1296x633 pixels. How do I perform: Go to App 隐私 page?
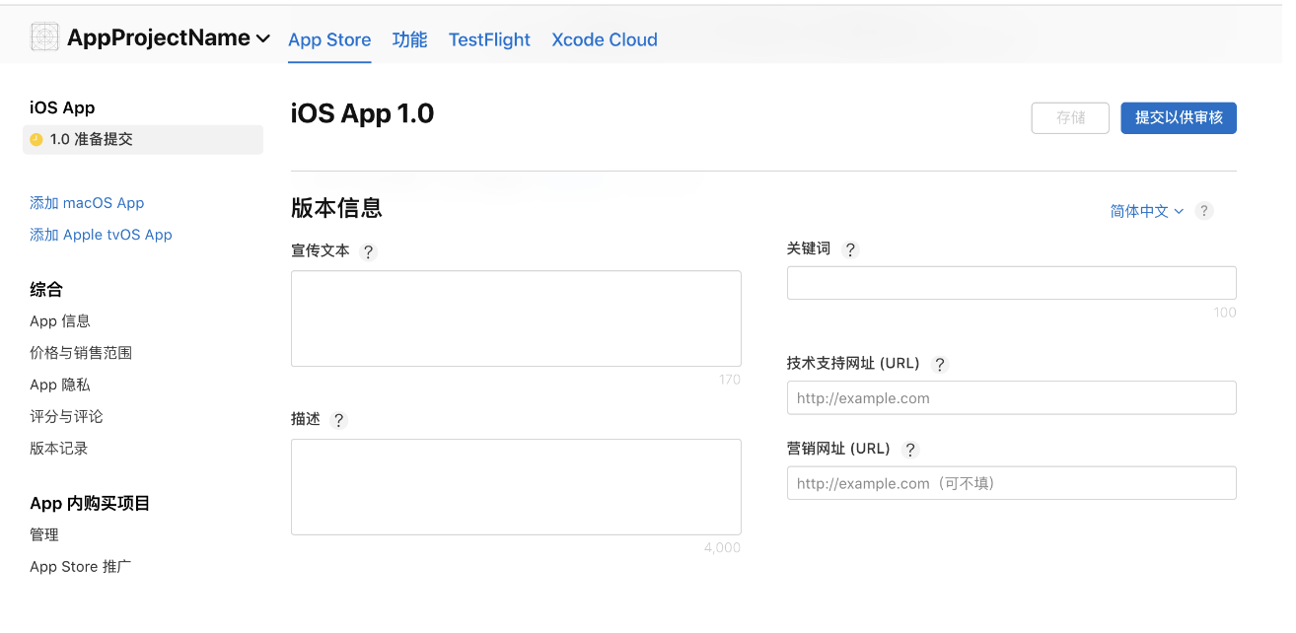60,385
